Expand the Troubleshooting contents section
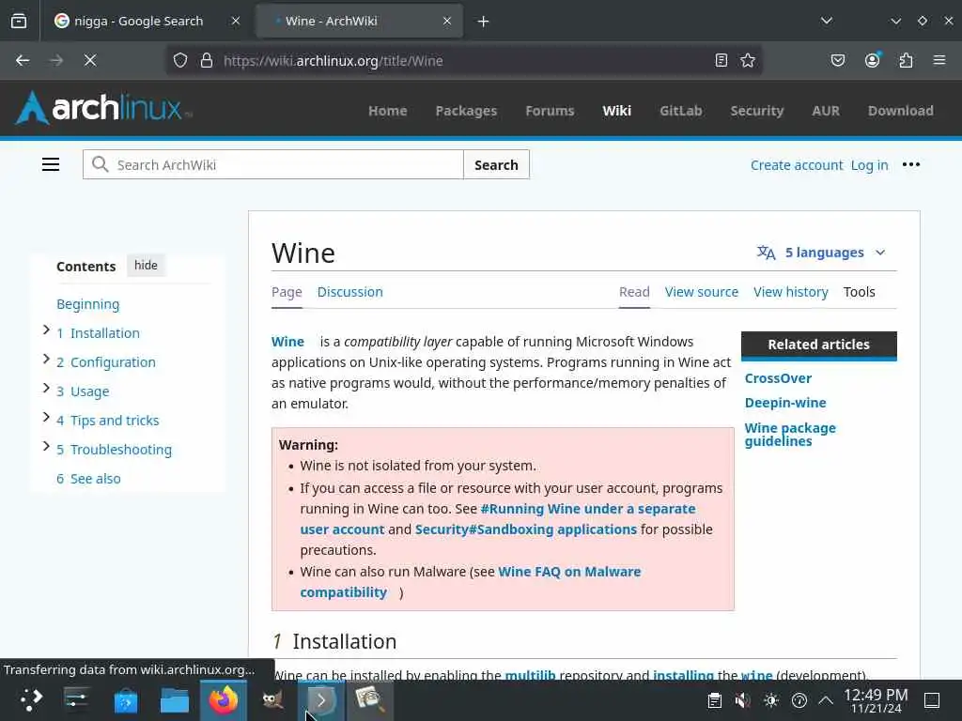The width and height of the screenshot is (962, 721). tap(46, 447)
